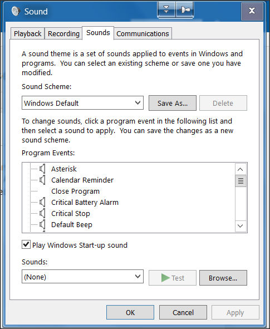Click the speaker icon in Sound title bar
Image resolution: width=270 pixels, height=329 pixels.
click(16, 11)
